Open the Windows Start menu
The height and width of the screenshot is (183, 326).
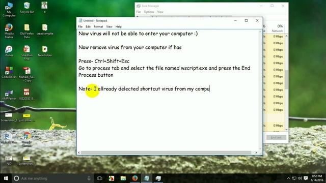point(6,178)
